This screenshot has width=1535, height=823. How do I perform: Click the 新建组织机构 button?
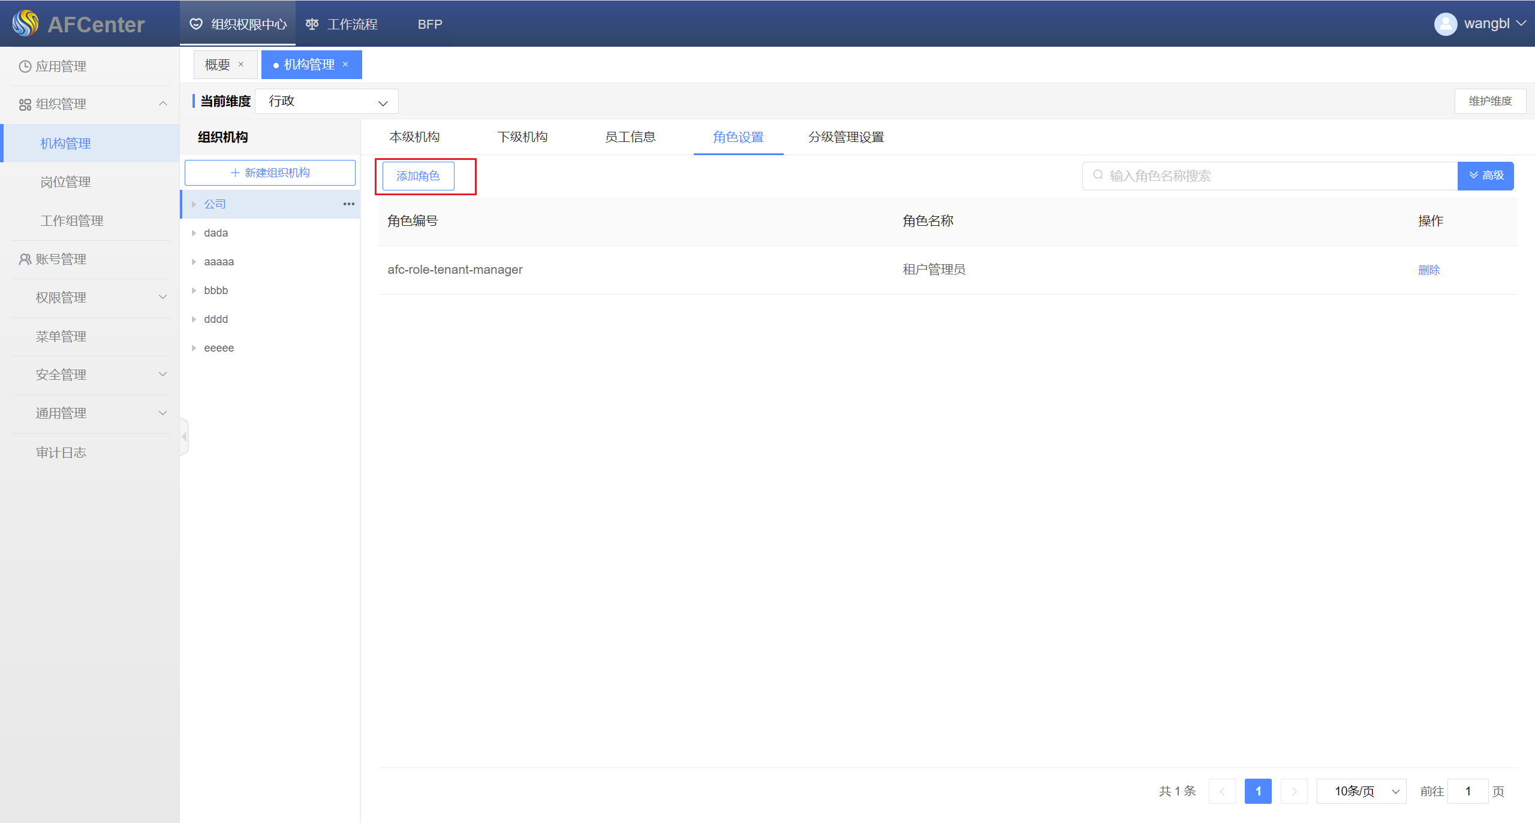270,173
